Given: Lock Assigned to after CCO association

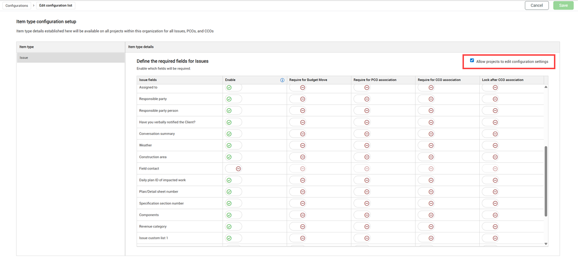Looking at the screenshot, I should point(490,87).
